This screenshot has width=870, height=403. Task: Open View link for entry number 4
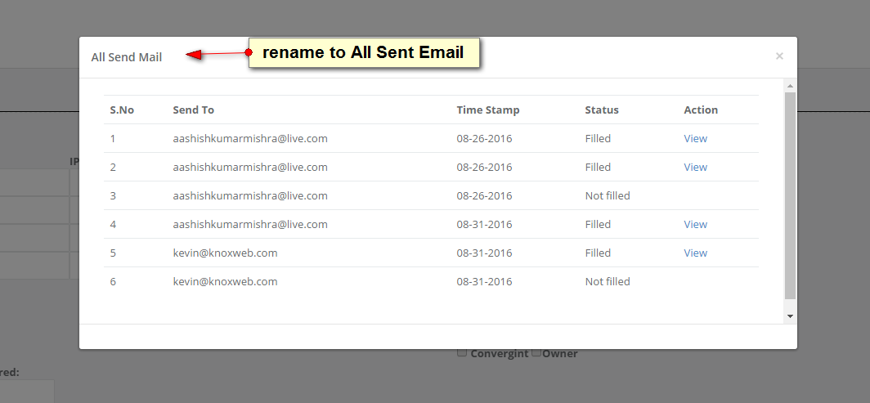coord(695,224)
